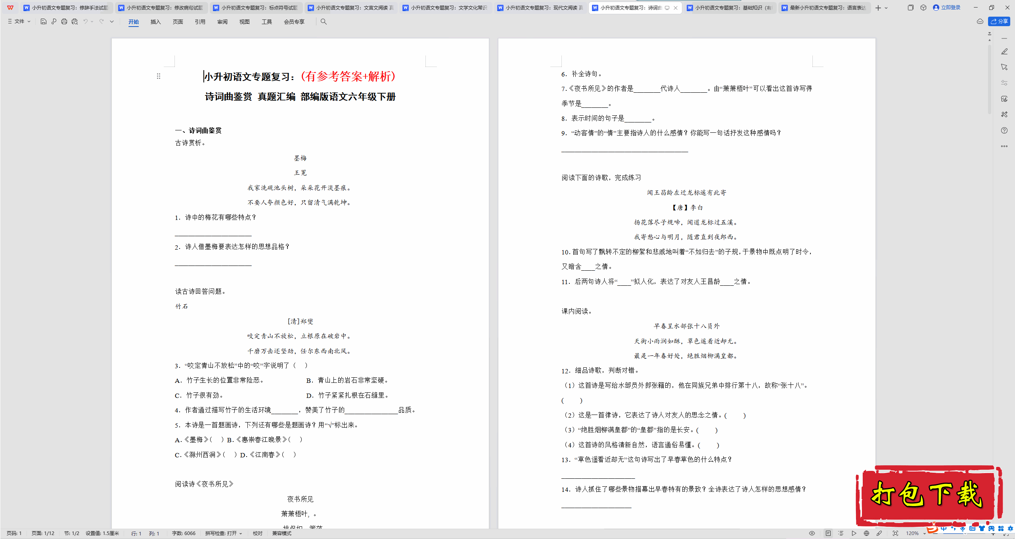Open the workspace windows icon

click(x=911, y=8)
